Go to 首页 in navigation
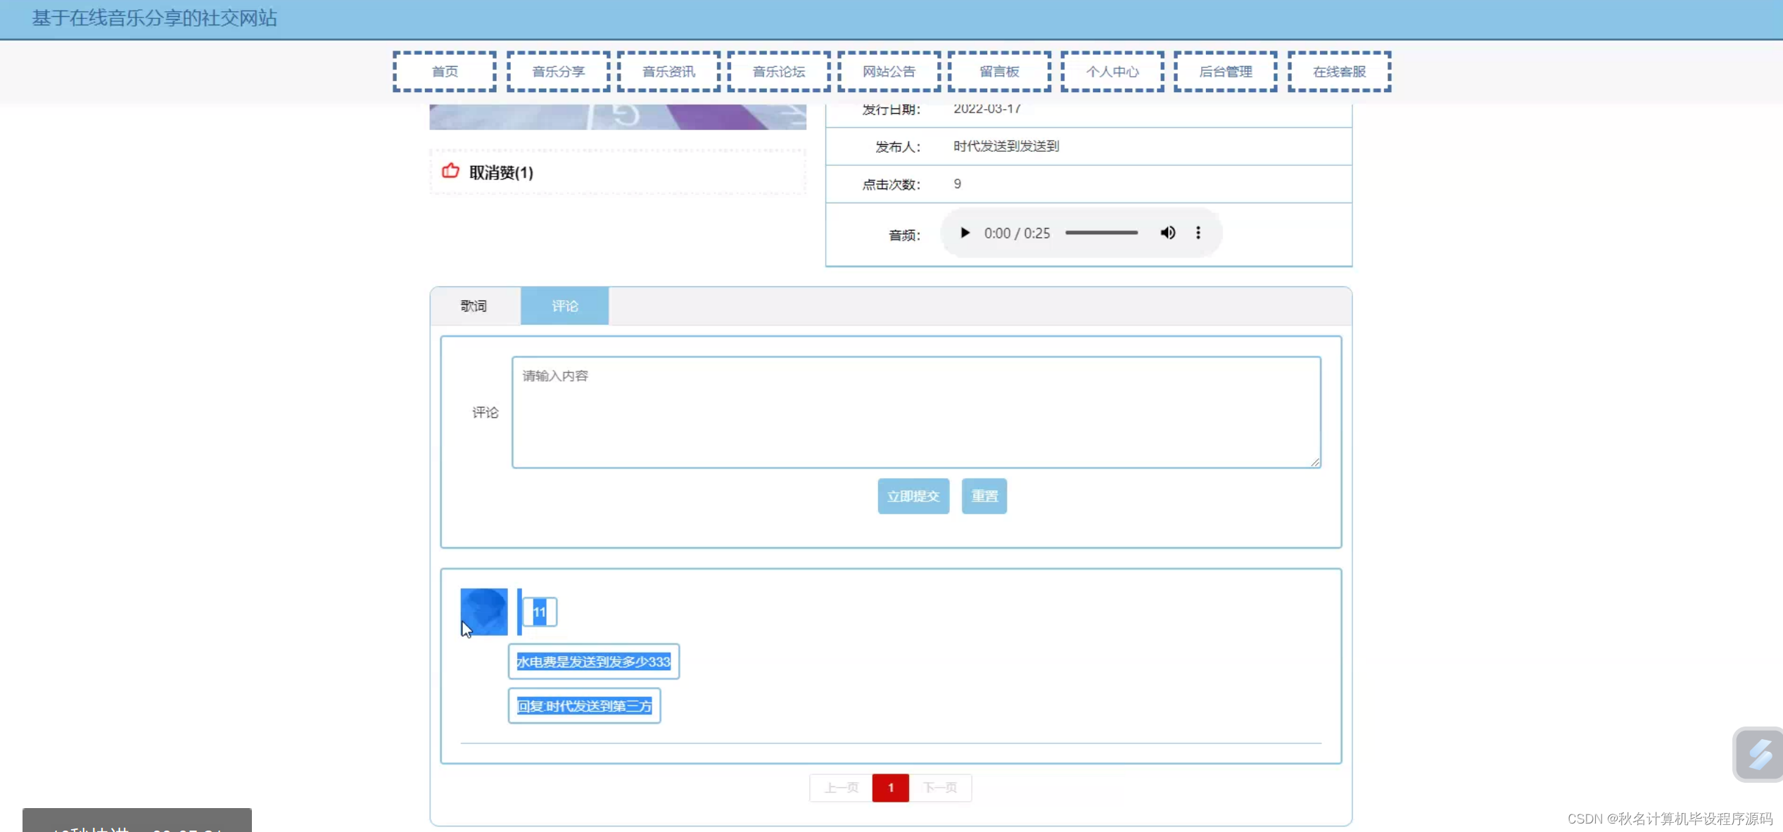Image resolution: width=1783 pixels, height=832 pixels. 445,72
